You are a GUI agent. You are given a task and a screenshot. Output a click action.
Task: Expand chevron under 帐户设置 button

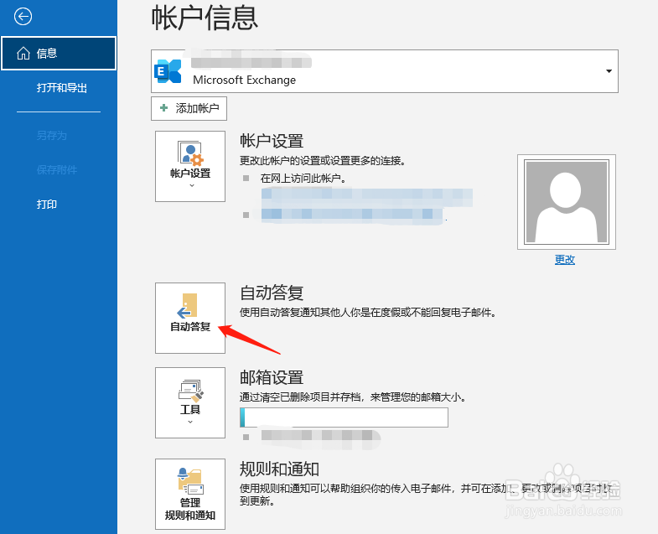[x=192, y=185]
